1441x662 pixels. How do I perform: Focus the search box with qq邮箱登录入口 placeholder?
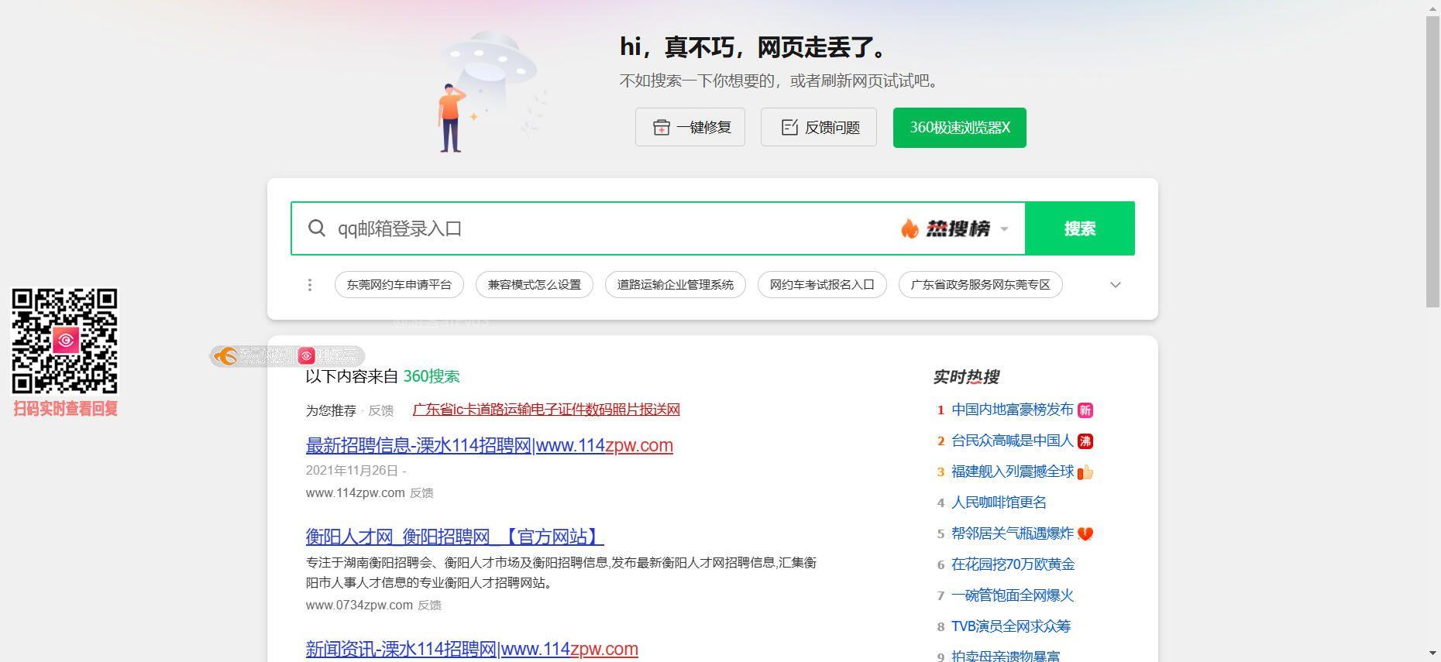(604, 229)
